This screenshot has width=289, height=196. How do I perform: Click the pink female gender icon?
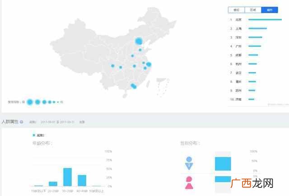(x=189, y=183)
